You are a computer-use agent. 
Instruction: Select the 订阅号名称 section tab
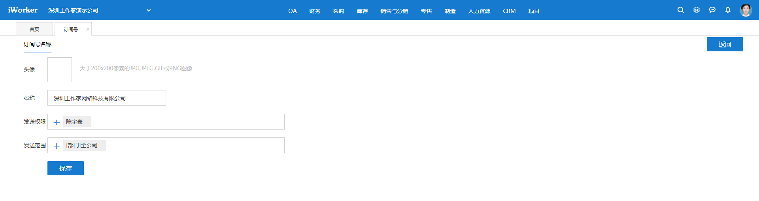[38, 44]
